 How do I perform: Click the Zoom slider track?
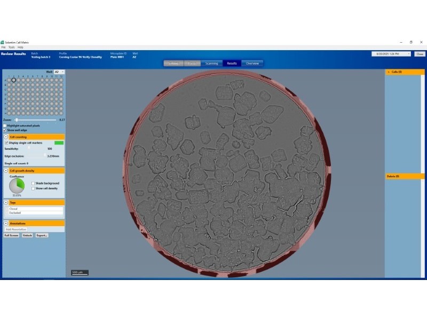tap(35, 120)
